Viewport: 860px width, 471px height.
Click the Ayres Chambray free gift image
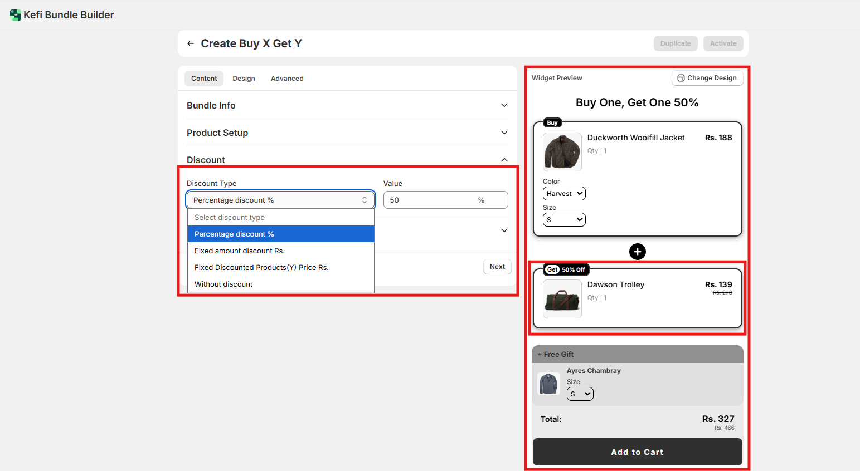coord(548,384)
